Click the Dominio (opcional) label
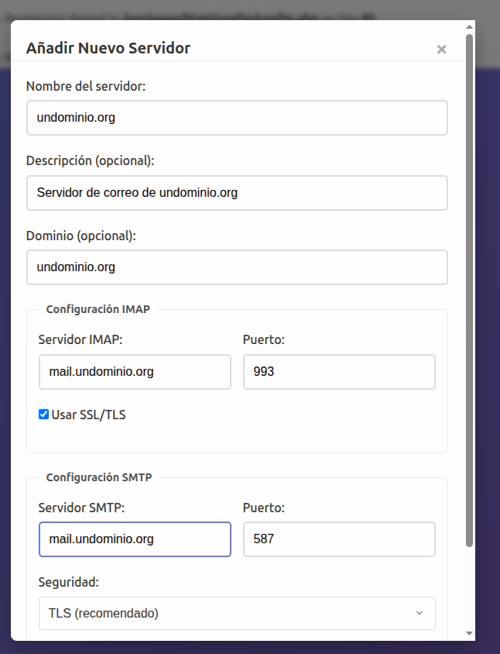This screenshot has height=654, width=500. point(81,236)
